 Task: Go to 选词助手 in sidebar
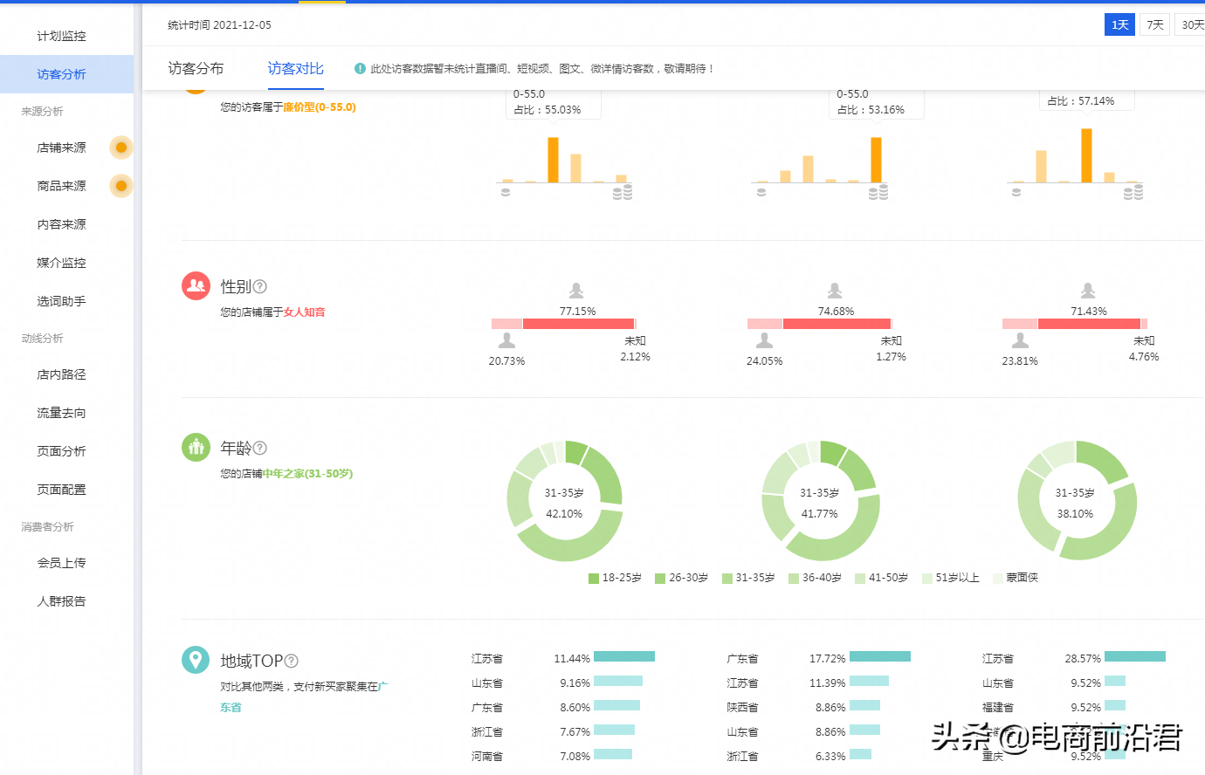click(61, 301)
